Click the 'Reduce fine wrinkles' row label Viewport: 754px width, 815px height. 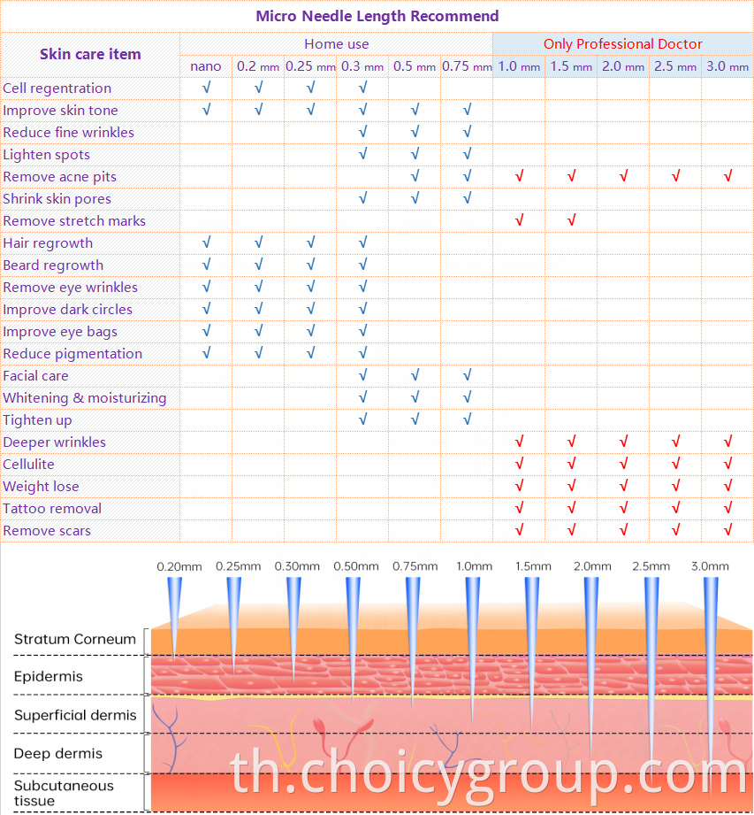pos(69,133)
